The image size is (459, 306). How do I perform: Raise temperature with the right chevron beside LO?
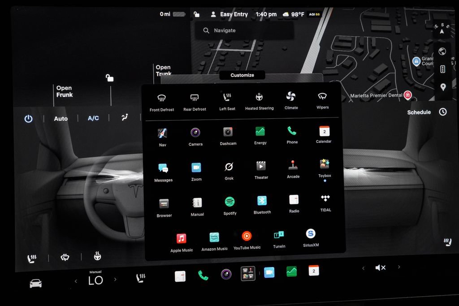pos(115,280)
